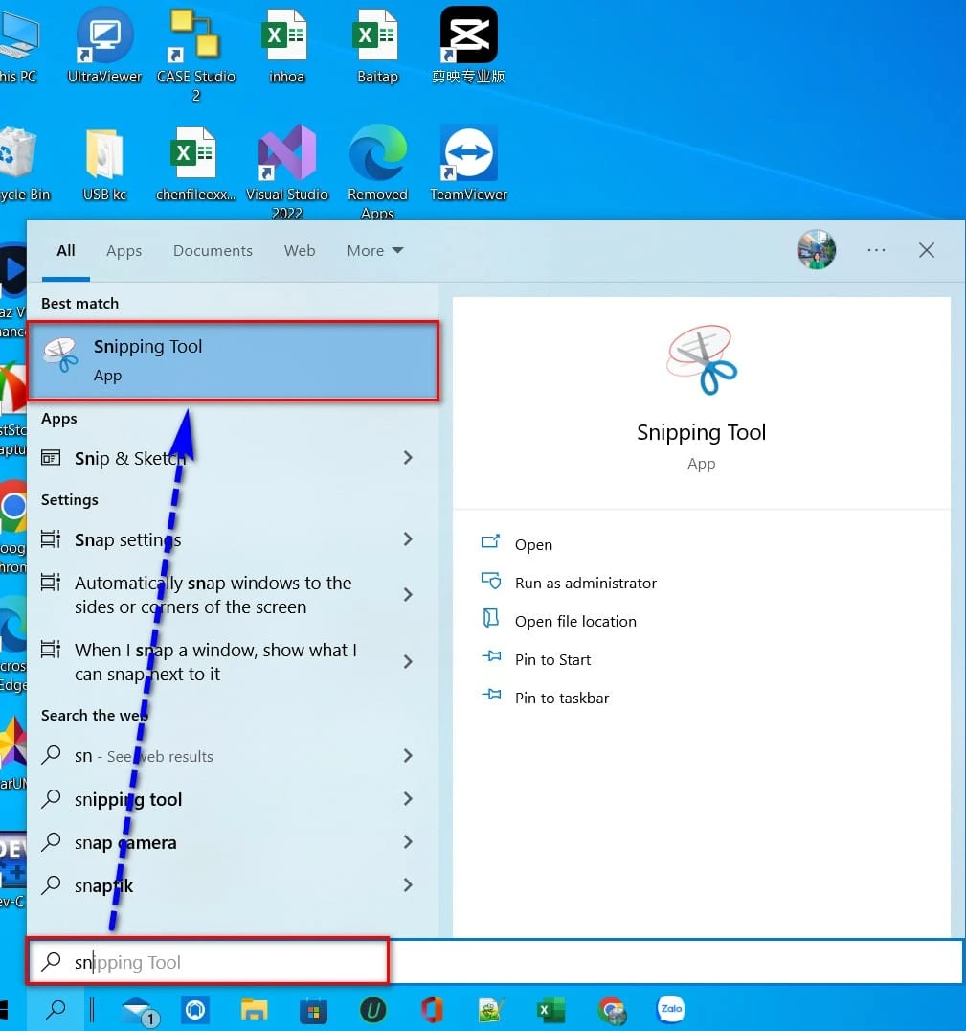Image resolution: width=966 pixels, height=1031 pixels.
Task: Open Google Chrome from the taskbar
Action: click(x=611, y=1010)
